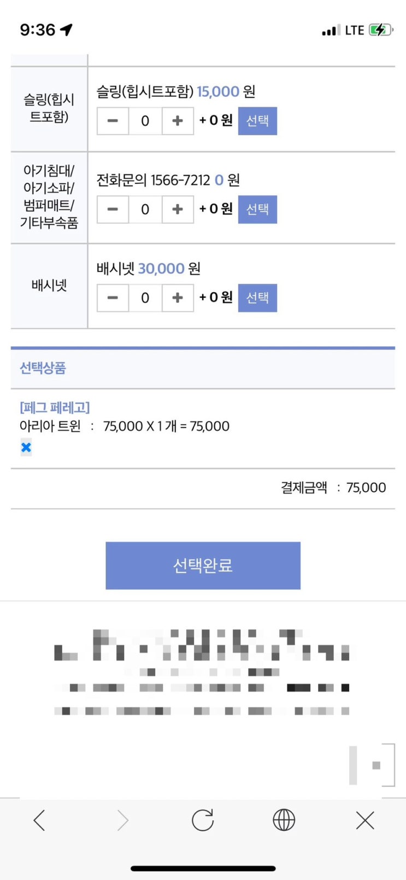This screenshot has height=880, width=406.
Task: Tap the battery charging status icon
Action: click(x=380, y=30)
